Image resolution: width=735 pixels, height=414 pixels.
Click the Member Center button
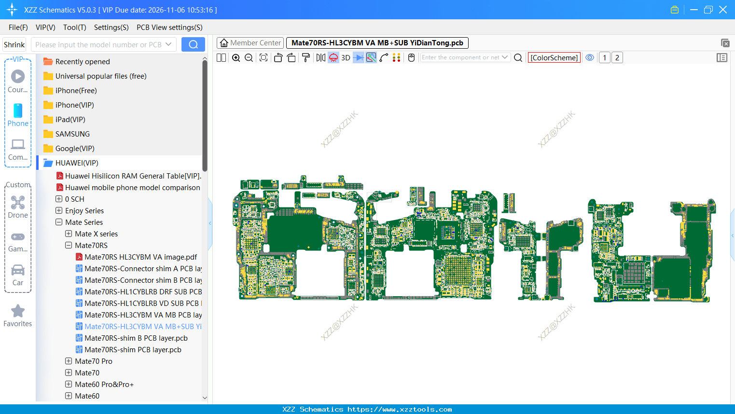point(250,43)
